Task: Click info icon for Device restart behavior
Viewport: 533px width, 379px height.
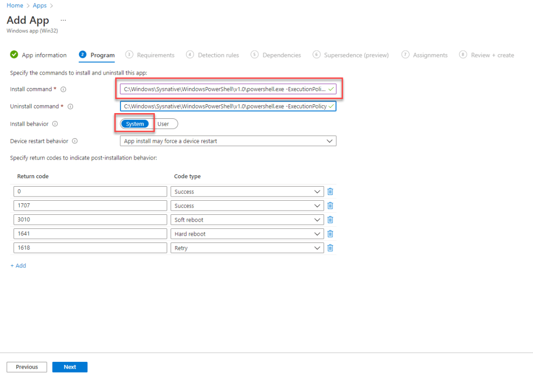Action: point(75,141)
